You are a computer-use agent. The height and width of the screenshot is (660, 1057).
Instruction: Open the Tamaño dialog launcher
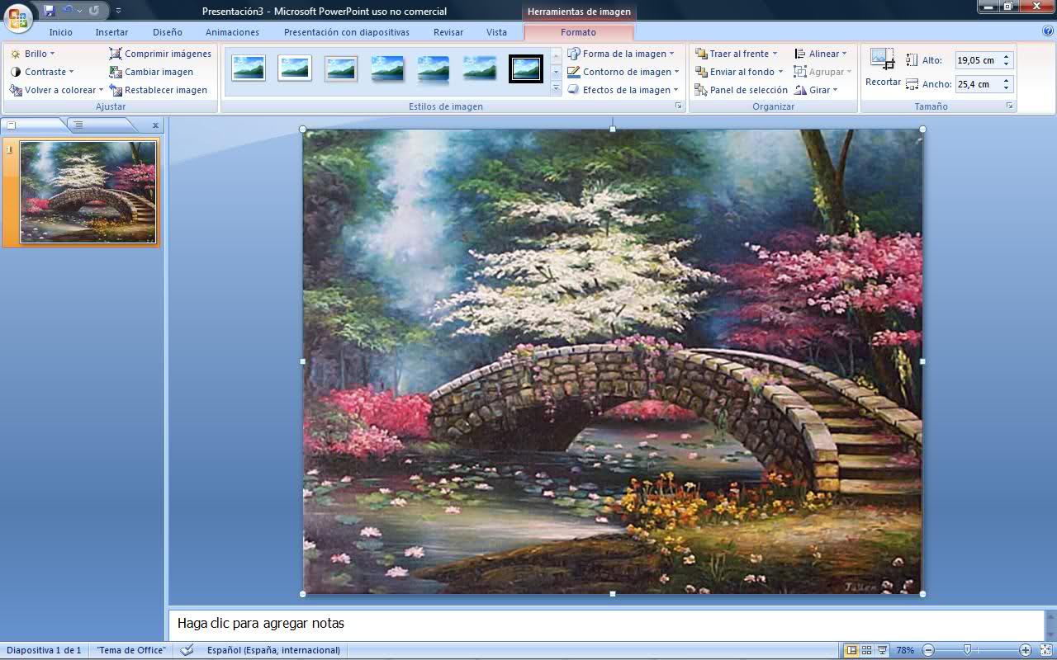point(1009,106)
